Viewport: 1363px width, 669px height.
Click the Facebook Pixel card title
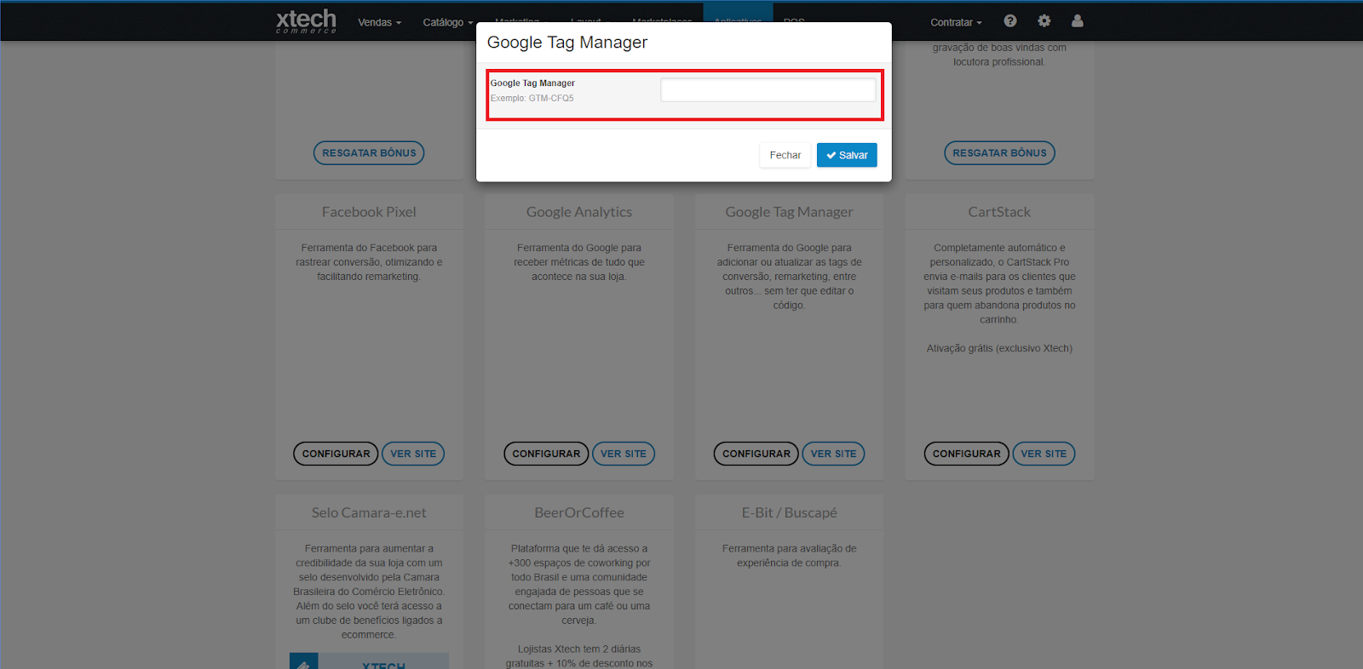369,212
